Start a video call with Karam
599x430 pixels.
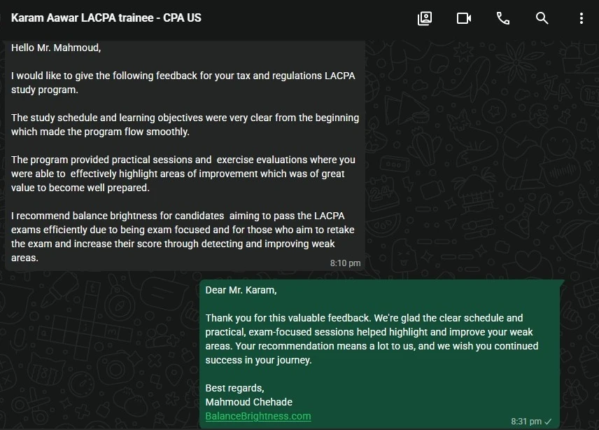[464, 18]
